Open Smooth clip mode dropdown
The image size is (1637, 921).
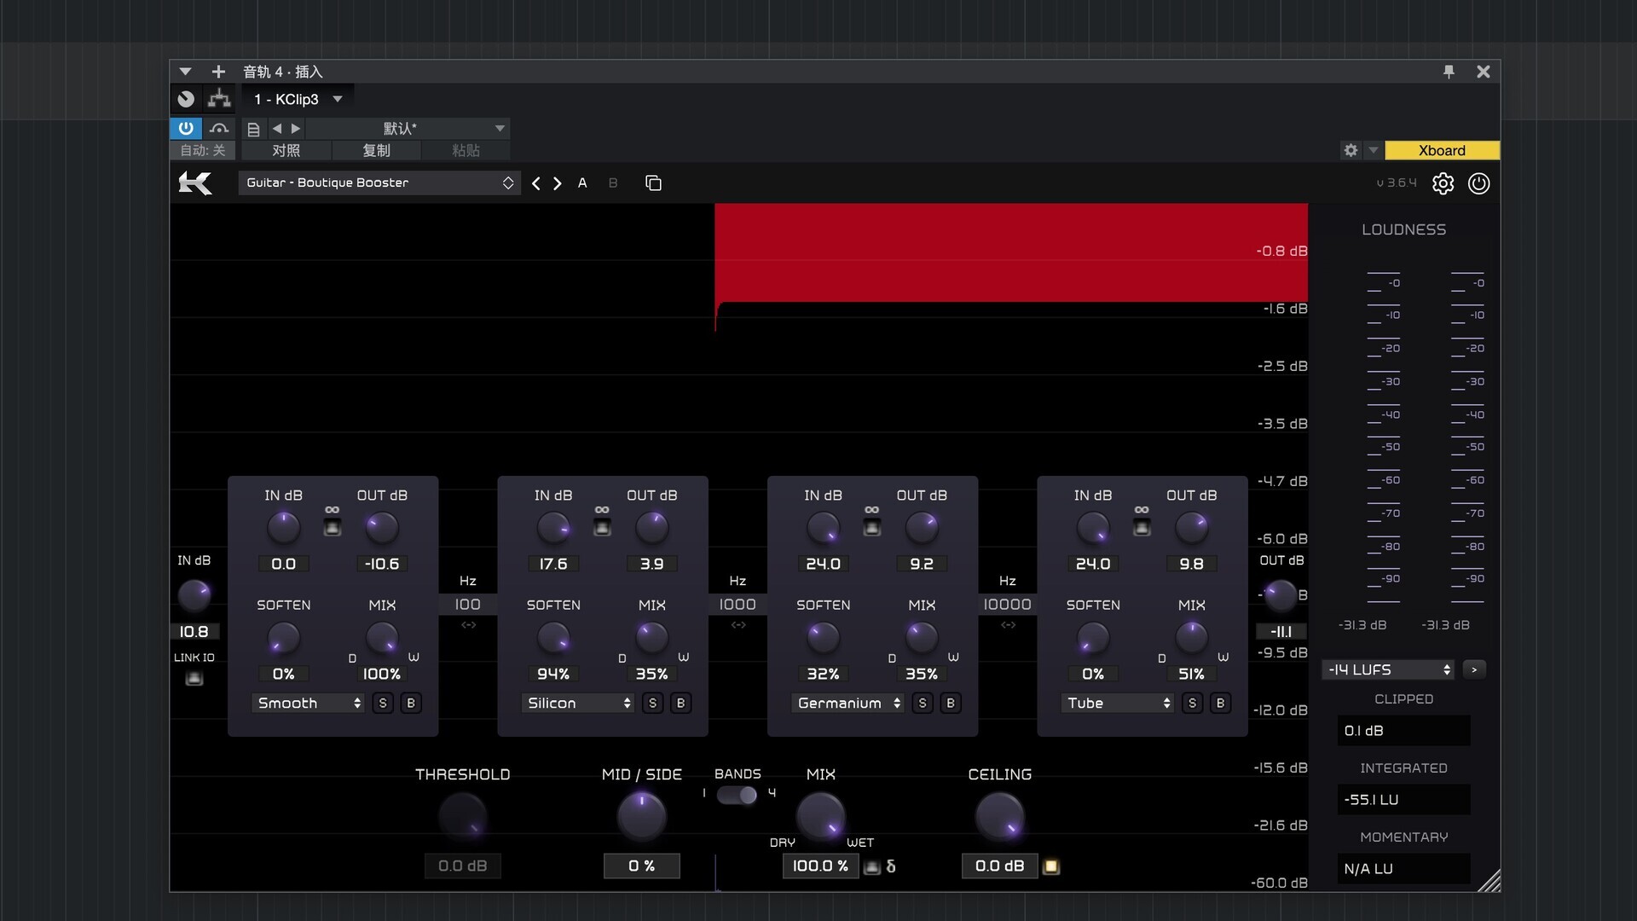pos(309,703)
